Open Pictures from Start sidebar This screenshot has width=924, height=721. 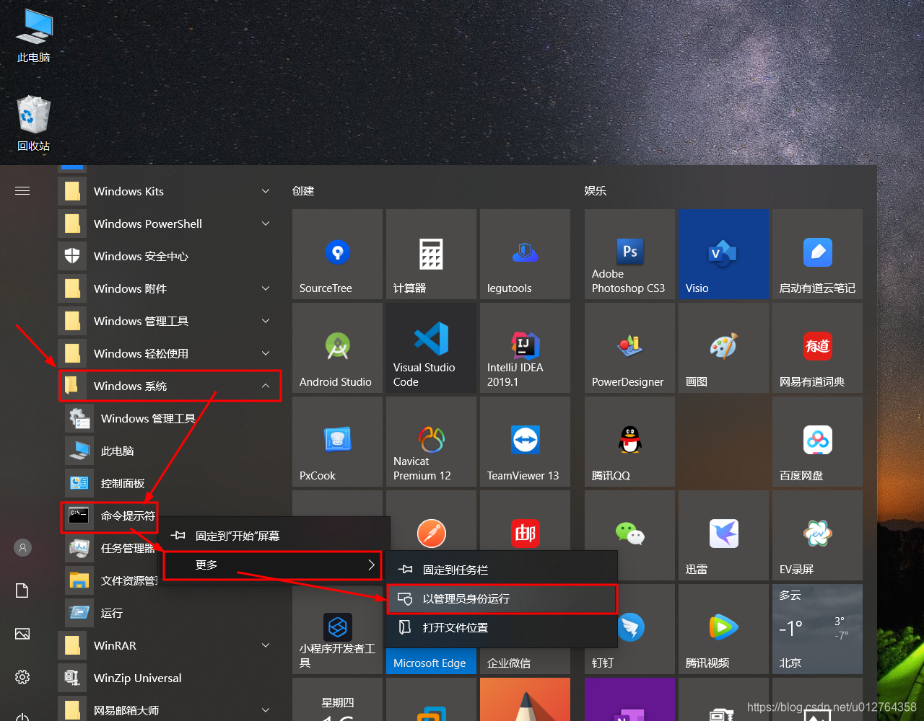22,634
